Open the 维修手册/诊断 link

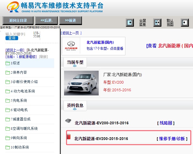click(172, 139)
